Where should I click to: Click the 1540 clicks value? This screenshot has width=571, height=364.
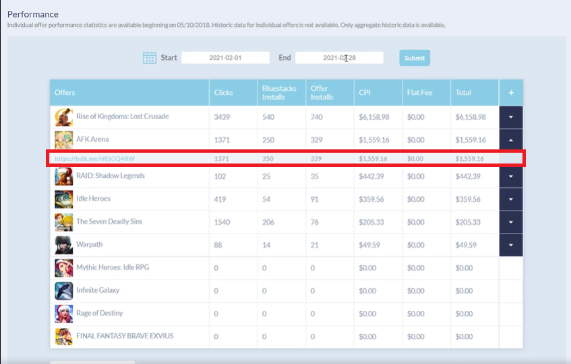222,222
